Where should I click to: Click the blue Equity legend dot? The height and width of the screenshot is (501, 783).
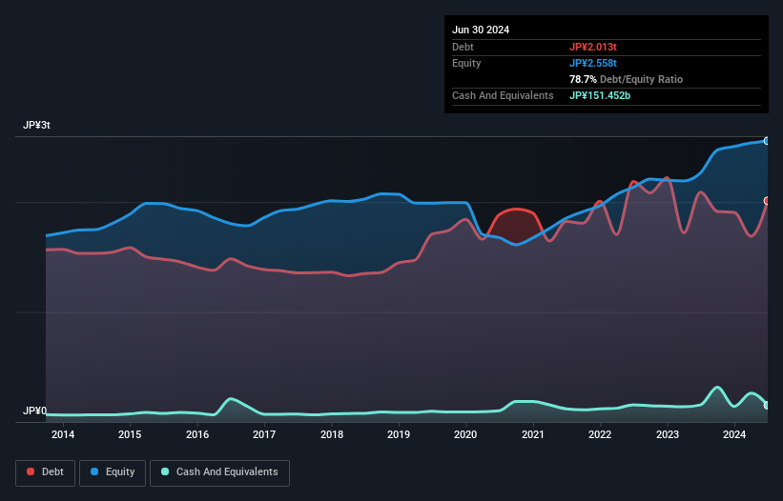[x=94, y=471]
